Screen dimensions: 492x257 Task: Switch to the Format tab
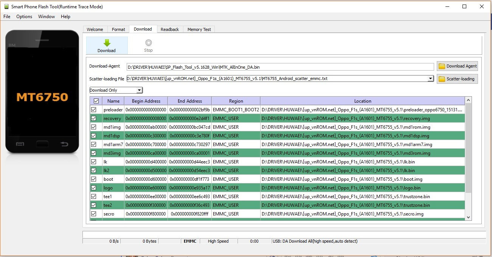118,29
